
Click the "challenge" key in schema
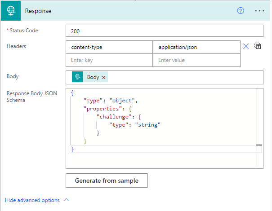pos(114,117)
